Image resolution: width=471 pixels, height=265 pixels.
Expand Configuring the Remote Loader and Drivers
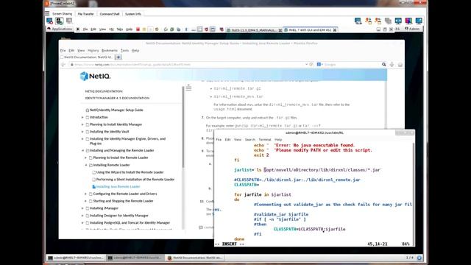[x=86, y=194]
